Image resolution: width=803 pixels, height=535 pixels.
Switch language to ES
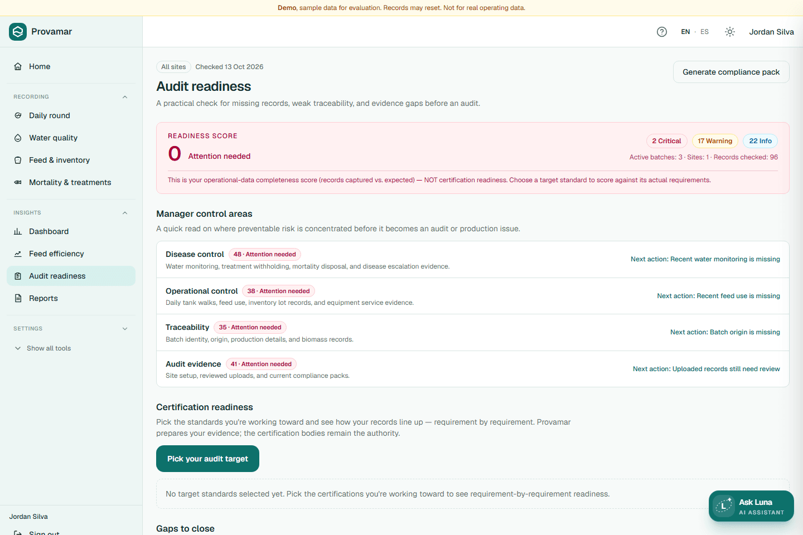click(x=705, y=32)
